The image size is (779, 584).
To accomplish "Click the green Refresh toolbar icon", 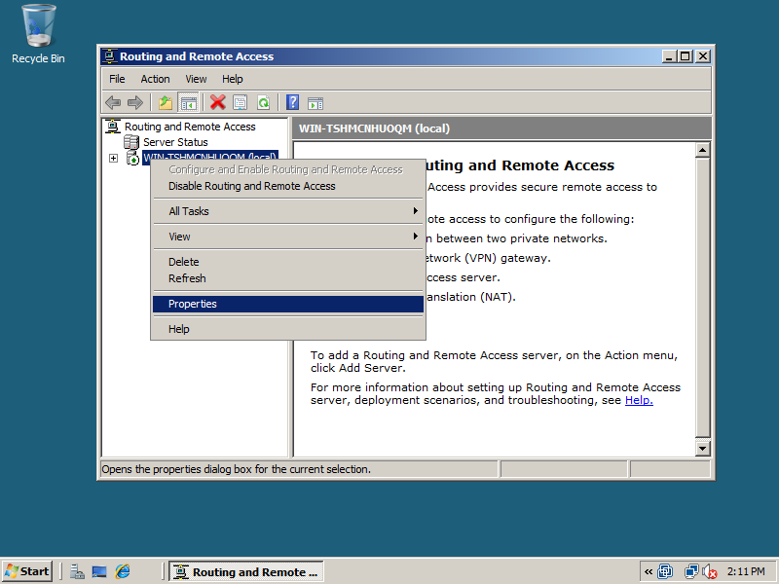I will tap(263, 103).
